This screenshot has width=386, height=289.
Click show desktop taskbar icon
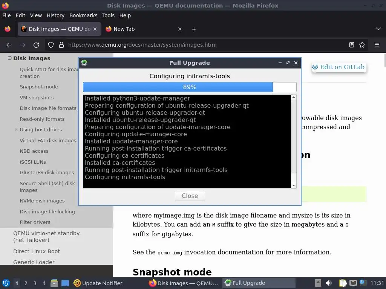[x=65, y=283]
